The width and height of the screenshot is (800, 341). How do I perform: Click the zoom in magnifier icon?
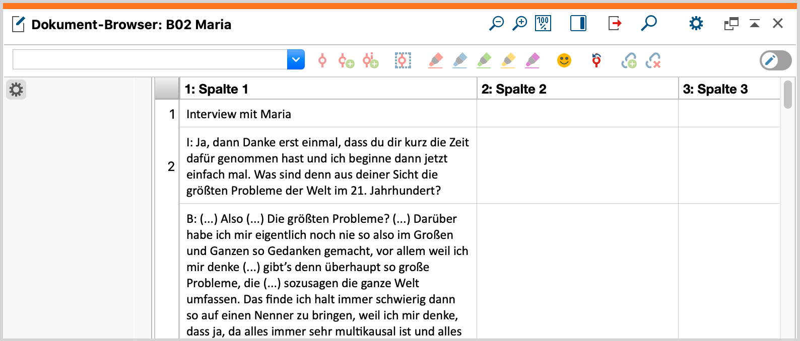(519, 23)
